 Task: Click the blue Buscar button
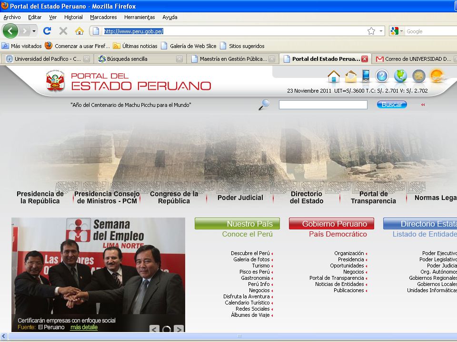(x=392, y=104)
